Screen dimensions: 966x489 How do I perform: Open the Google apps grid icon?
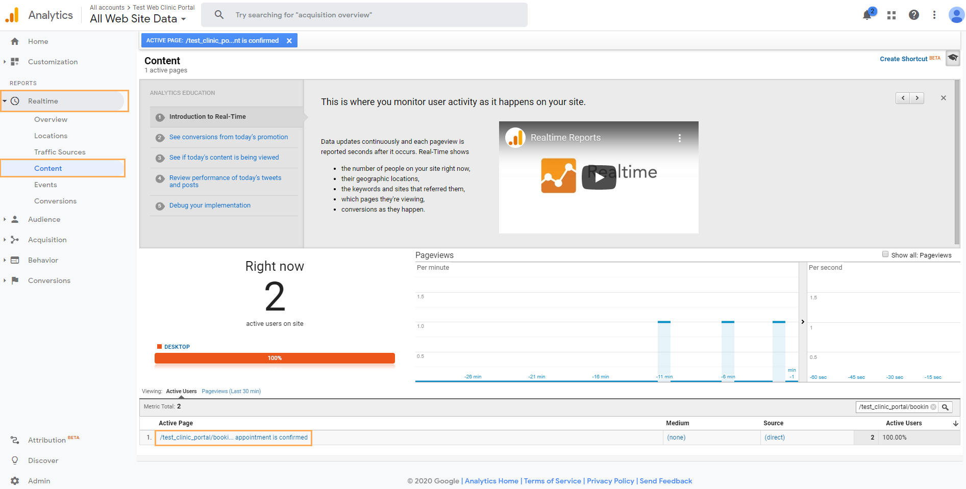click(891, 15)
